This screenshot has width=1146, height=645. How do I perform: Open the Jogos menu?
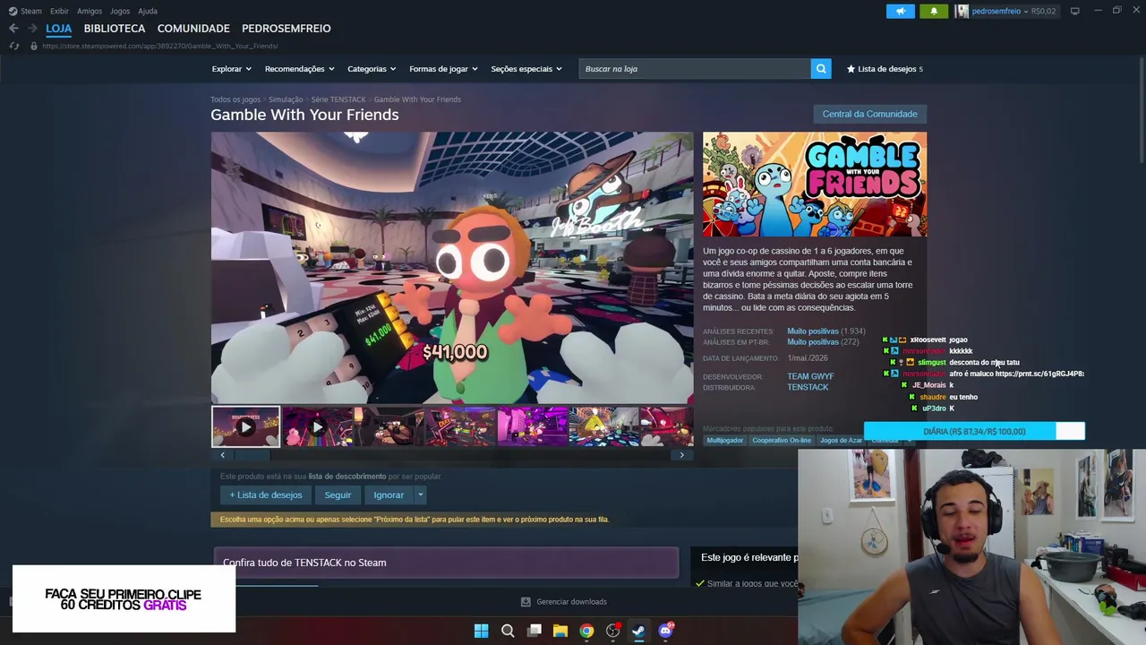click(120, 11)
